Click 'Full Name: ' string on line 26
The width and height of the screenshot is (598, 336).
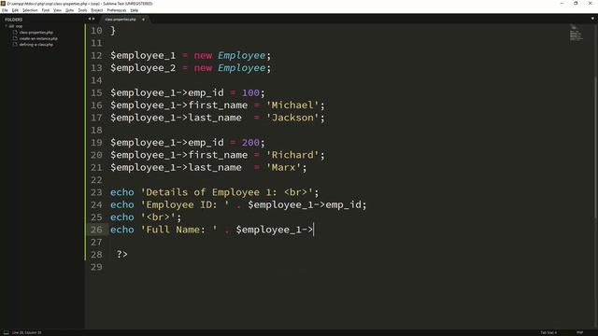point(179,230)
